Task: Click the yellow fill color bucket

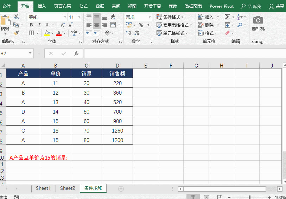Action: pyautogui.click(x=47, y=33)
